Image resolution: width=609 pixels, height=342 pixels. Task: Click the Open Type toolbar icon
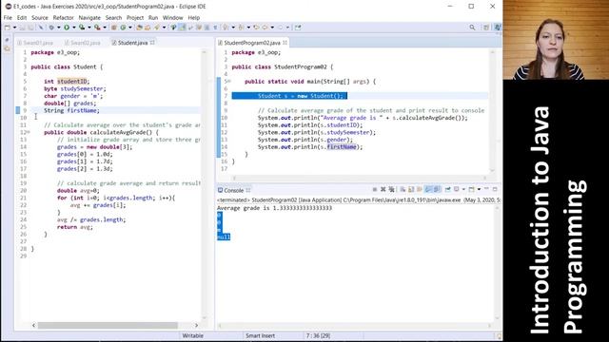point(139,28)
